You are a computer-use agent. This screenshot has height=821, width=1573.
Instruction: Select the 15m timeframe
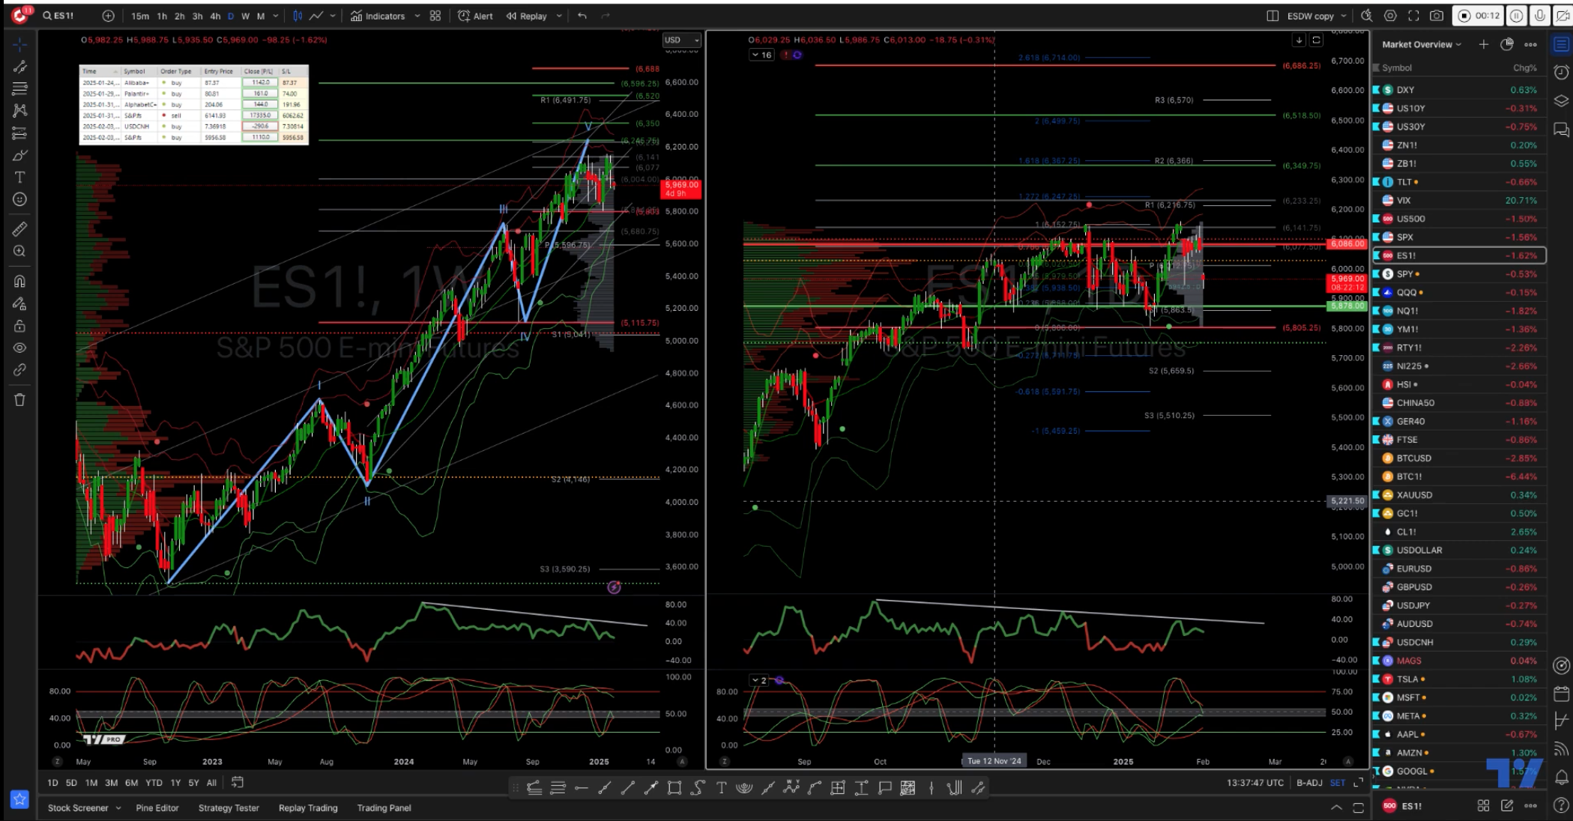pyautogui.click(x=139, y=16)
